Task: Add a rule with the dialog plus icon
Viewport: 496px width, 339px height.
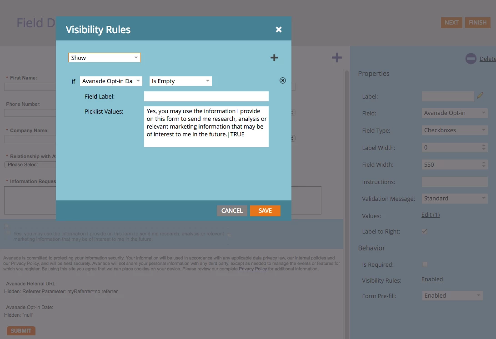Action: [274, 58]
